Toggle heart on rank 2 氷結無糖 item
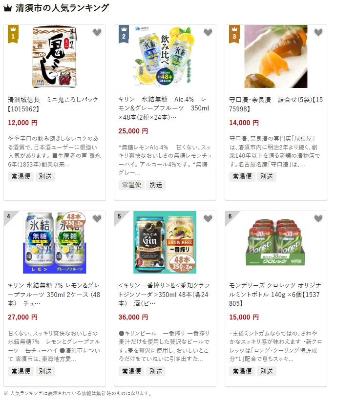 (208, 32)
